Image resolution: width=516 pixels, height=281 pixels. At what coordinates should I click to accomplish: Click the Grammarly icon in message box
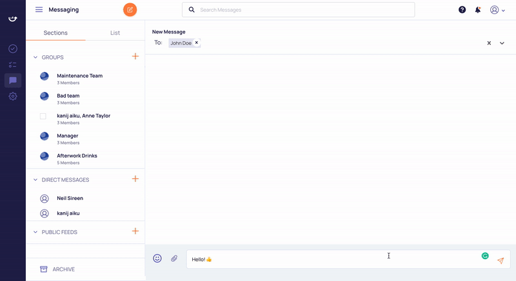tap(485, 256)
